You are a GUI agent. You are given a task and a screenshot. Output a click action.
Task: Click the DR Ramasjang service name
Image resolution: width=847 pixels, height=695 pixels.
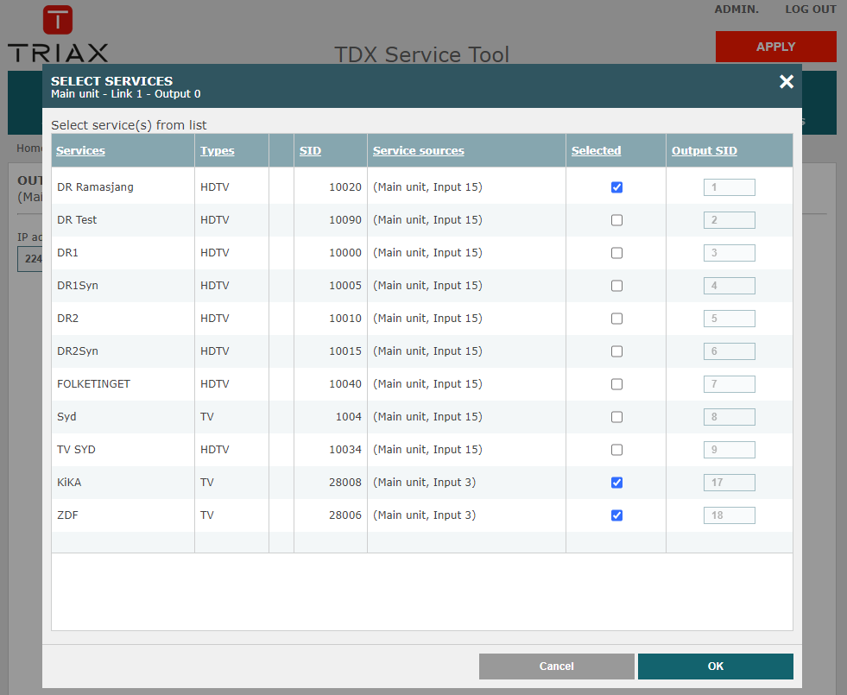point(95,187)
